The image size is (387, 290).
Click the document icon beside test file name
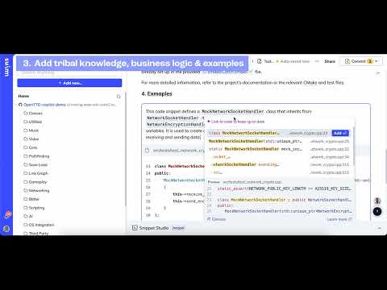coord(260,61)
